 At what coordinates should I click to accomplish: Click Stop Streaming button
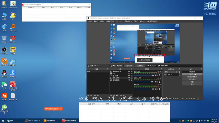pyautogui.click(x=192, y=72)
